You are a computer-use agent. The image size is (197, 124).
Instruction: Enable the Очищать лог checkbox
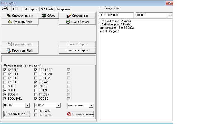(x=100, y=8)
